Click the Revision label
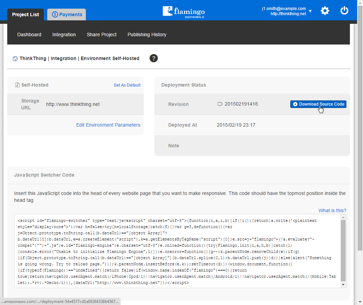This screenshot has height=305, width=363. (179, 104)
